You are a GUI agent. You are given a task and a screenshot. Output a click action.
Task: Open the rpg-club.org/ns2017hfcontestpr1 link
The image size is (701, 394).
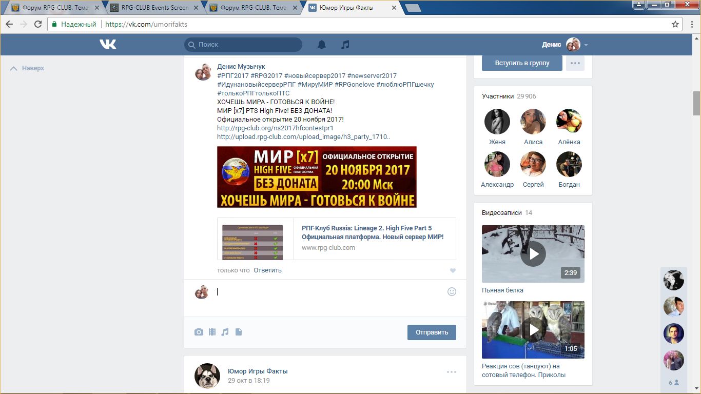275,128
